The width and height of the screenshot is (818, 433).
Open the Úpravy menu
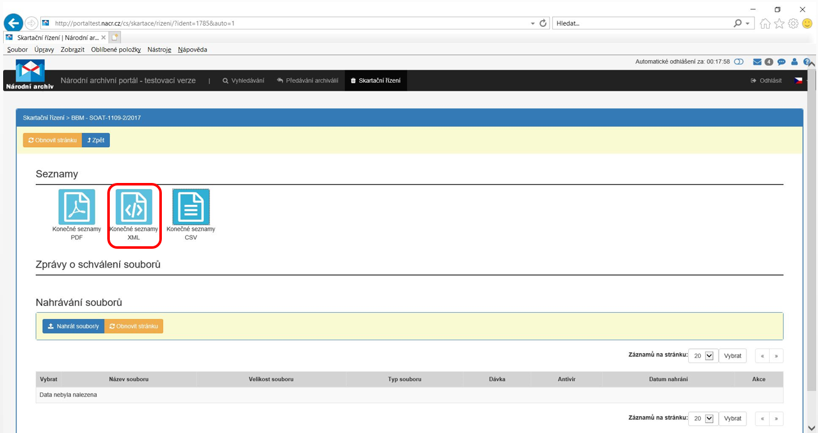pos(44,50)
